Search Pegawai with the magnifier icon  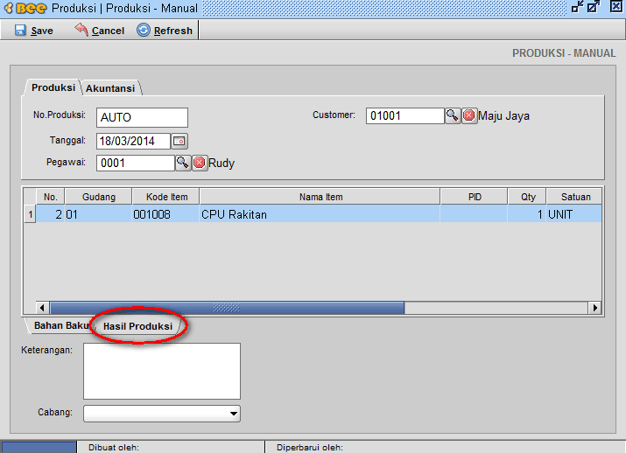click(183, 163)
